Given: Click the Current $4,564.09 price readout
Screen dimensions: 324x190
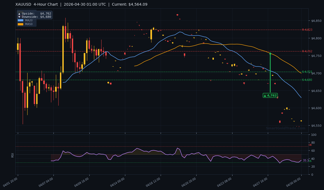Looking at the screenshot, I should (130, 4).
